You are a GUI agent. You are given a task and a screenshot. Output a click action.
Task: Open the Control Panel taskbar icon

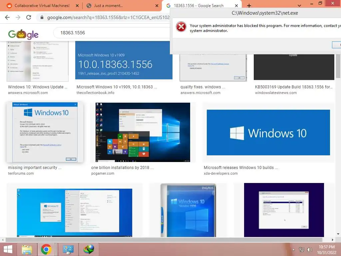[x=68, y=249]
